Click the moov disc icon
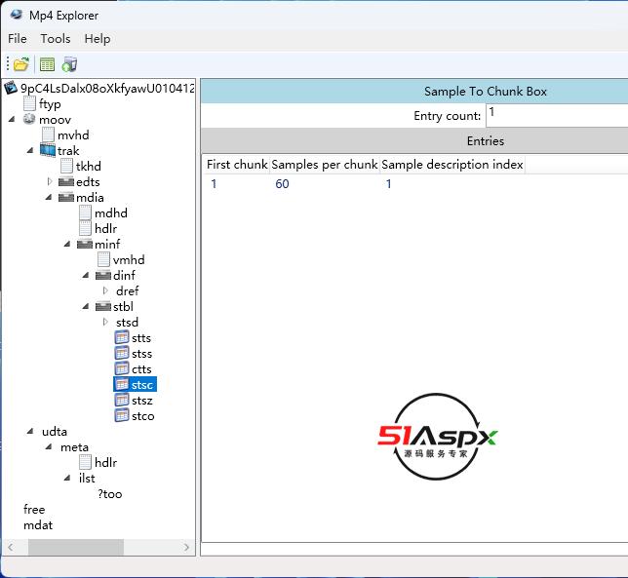This screenshot has height=578, width=628. (x=29, y=120)
